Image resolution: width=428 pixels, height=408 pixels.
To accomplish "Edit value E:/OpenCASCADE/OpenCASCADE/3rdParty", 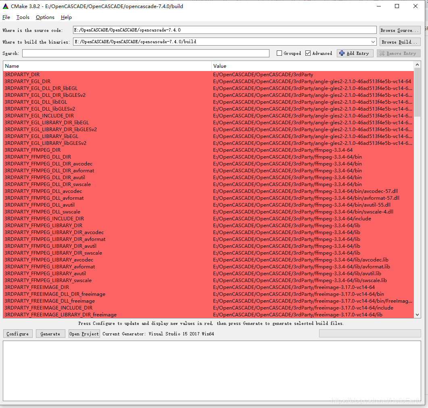I will pyautogui.click(x=263, y=75).
